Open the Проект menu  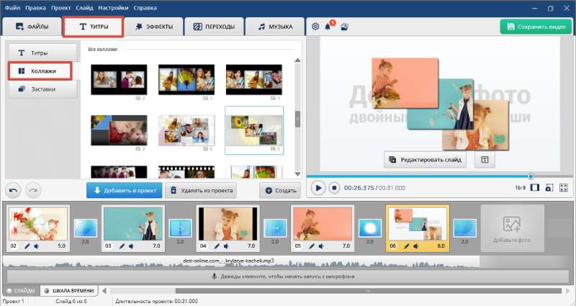click(x=60, y=8)
